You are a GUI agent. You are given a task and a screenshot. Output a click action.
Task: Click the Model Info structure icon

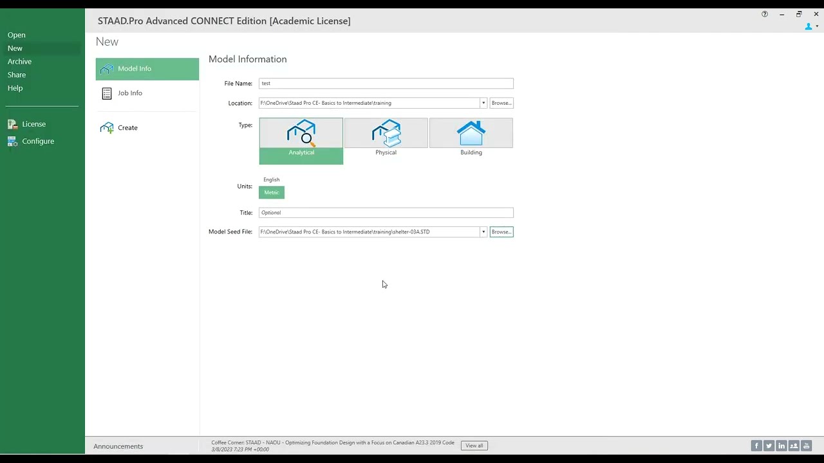coord(107,69)
